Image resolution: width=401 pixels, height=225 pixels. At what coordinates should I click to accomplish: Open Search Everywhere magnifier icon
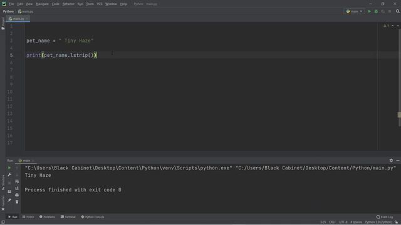coord(398,11)
